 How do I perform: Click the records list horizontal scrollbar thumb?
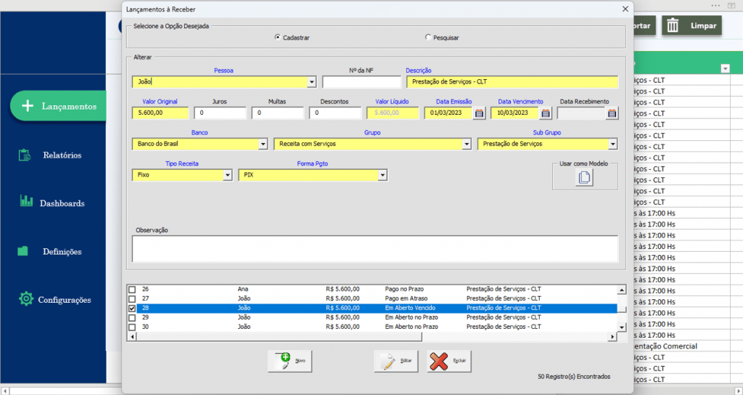pyautogui.click(x=279, y=337)
